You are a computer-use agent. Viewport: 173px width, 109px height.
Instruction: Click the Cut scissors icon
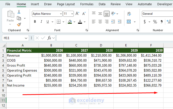pos(19,12)
